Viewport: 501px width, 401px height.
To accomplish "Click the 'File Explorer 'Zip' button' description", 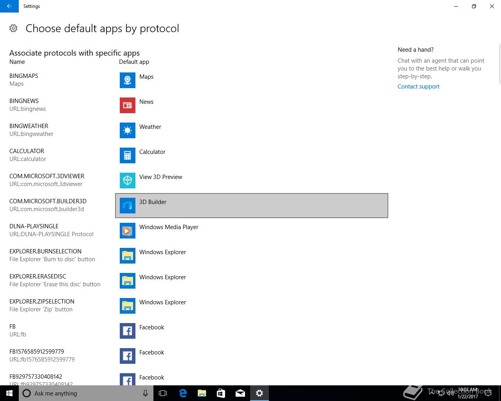I will point(41,309).
